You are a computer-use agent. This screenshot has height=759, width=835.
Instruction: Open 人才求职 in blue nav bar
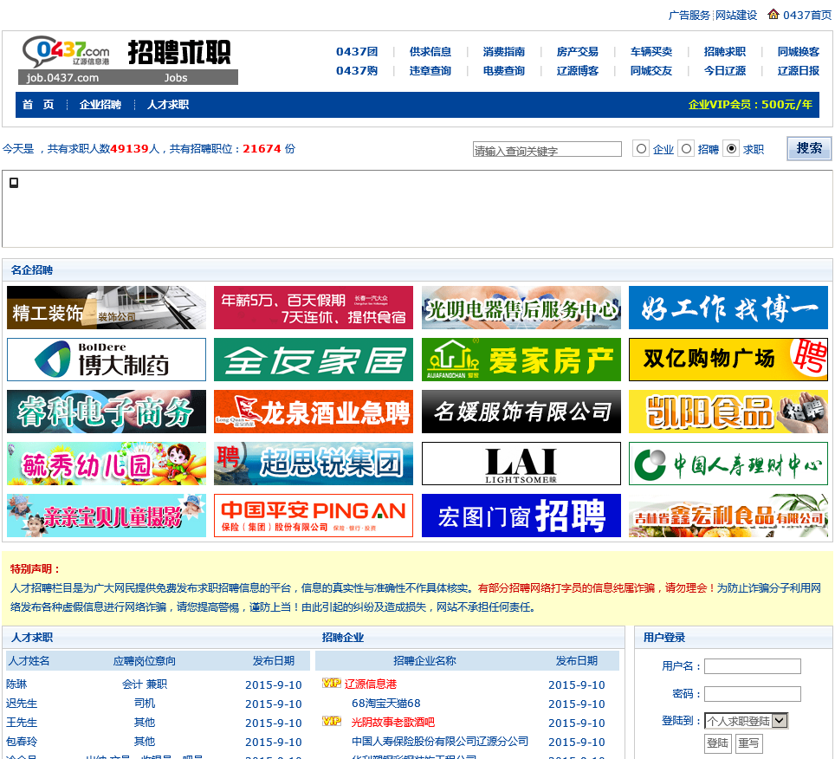click(168, 104)
